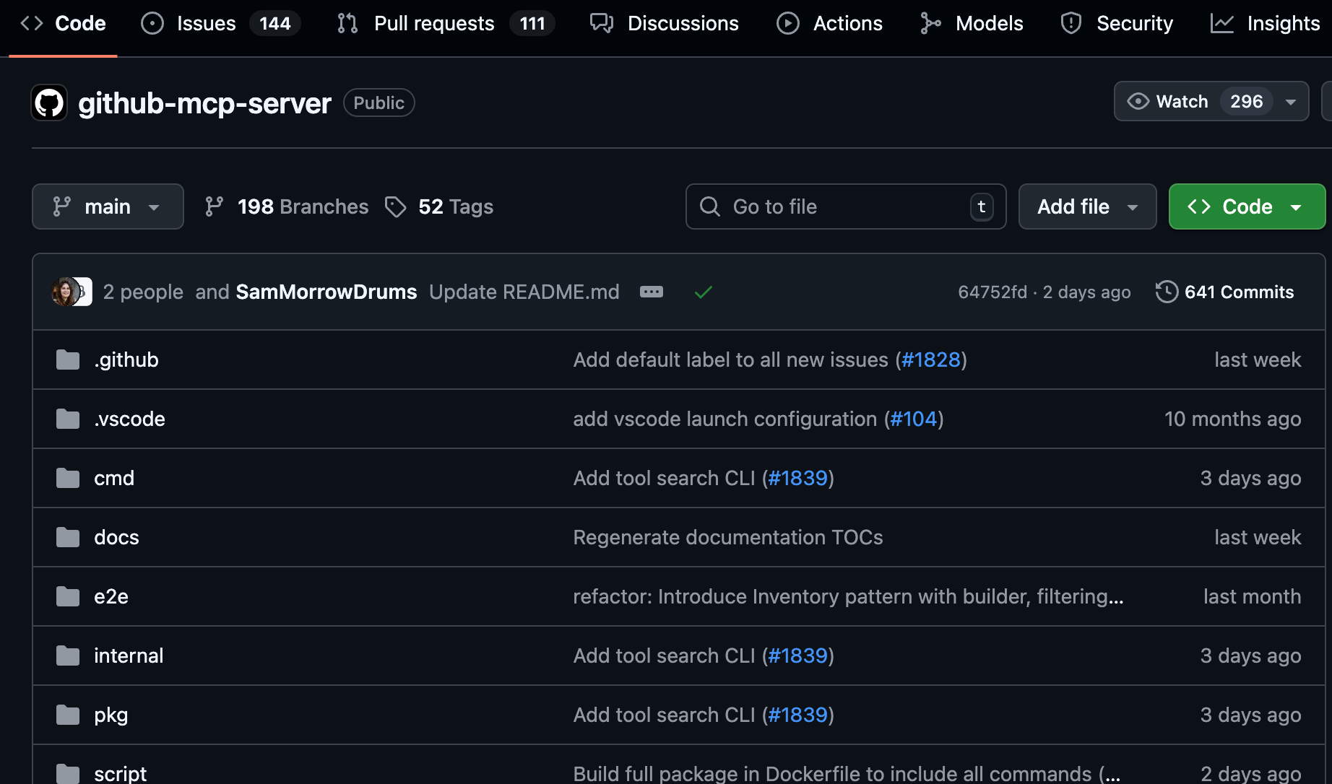This screenshot has width=1332, height=784.
Task: Click the folder icon beside pkg
Action: click(68, 715)
